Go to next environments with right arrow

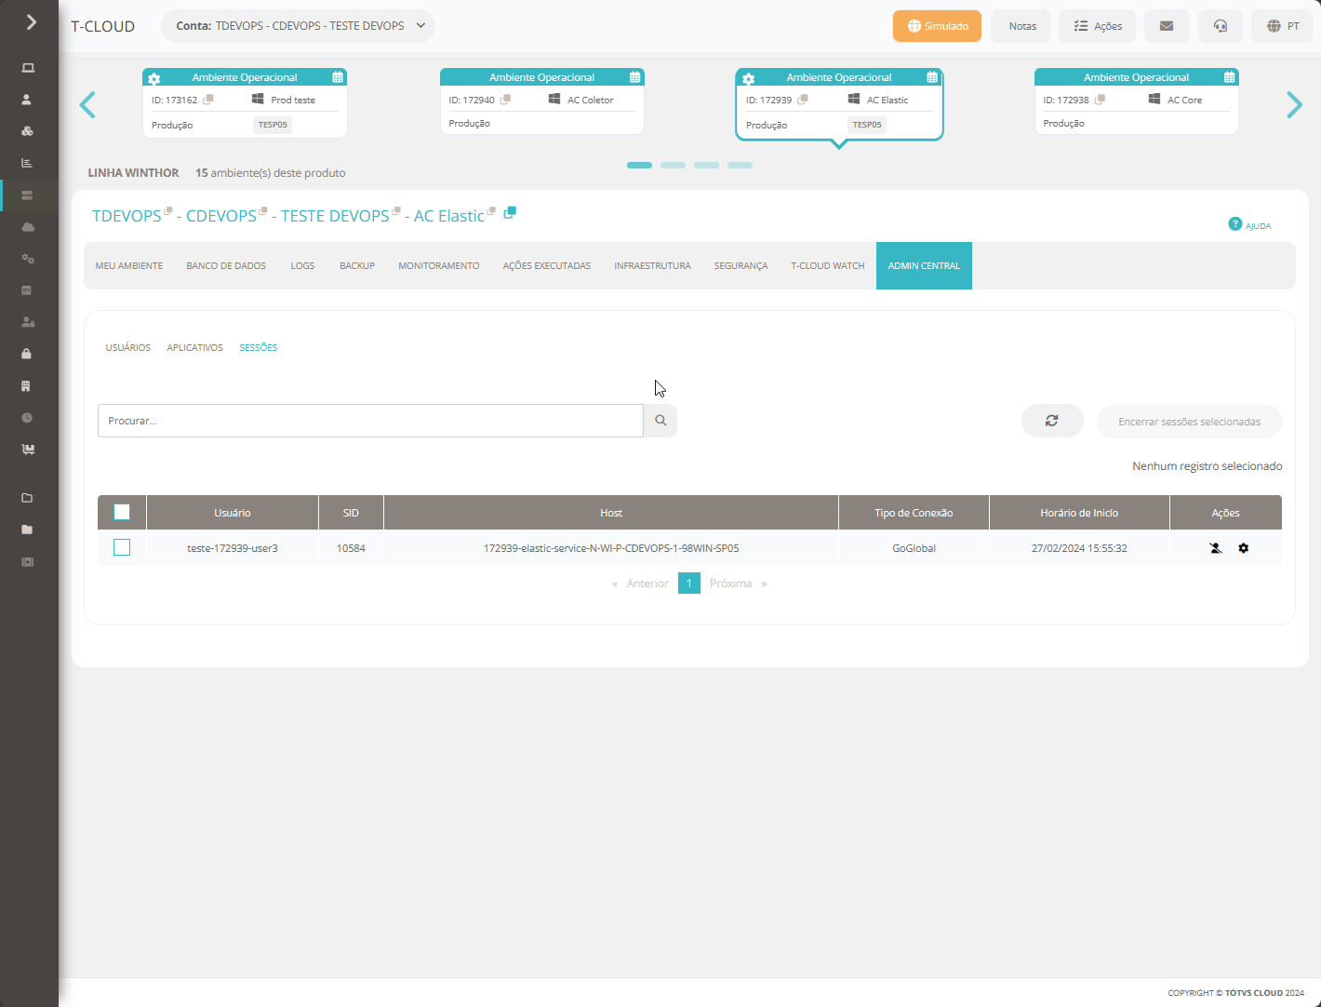point(1294,105)
